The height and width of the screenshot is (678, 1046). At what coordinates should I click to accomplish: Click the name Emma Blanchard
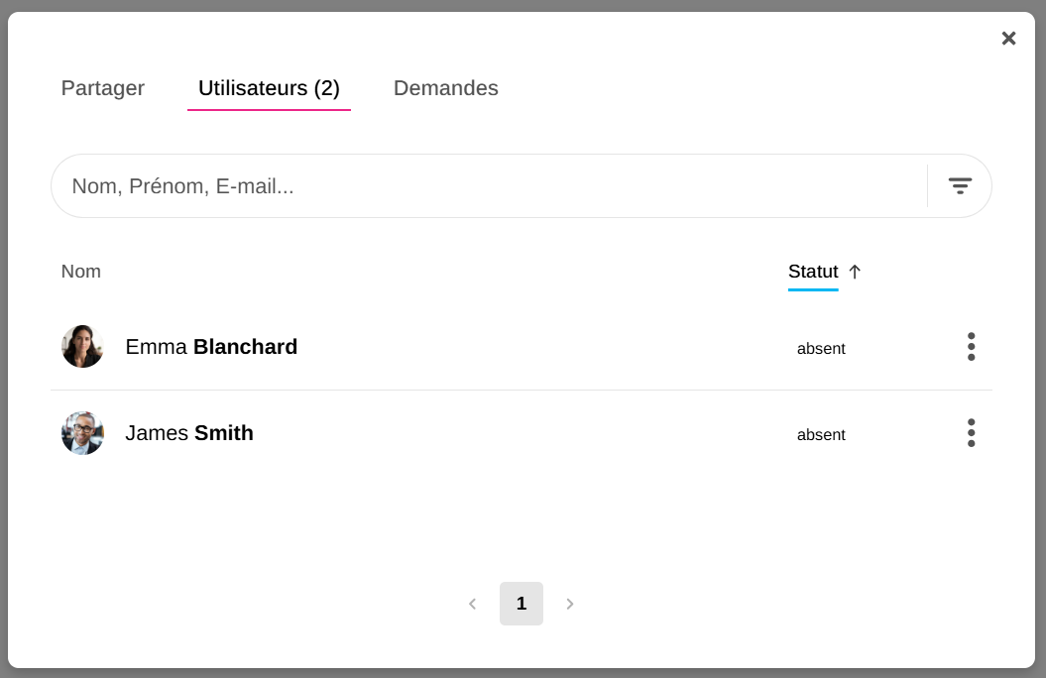click(211, 347)
